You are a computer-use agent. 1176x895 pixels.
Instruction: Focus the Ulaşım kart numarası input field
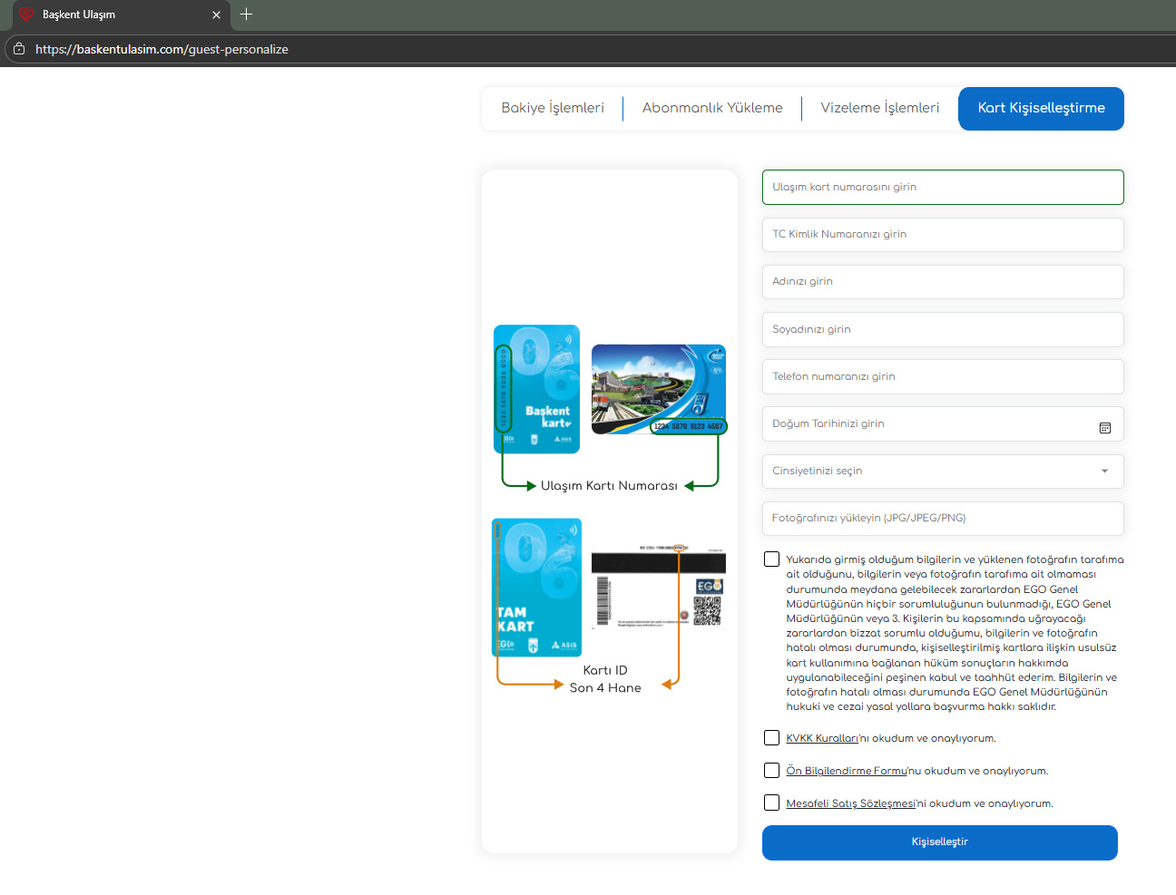[942, 188]
